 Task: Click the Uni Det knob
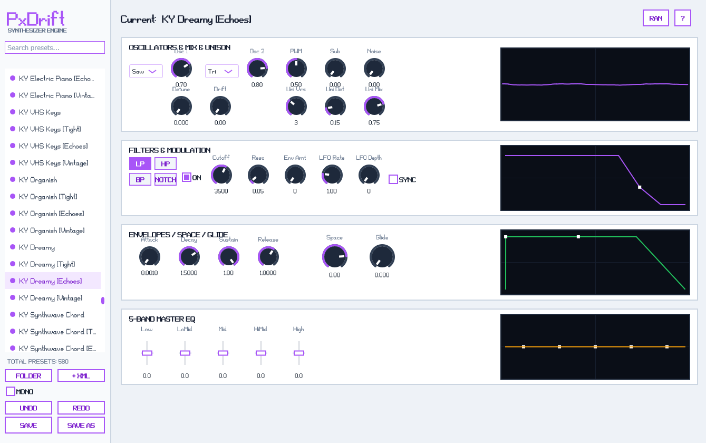click(x=335, y=107)
